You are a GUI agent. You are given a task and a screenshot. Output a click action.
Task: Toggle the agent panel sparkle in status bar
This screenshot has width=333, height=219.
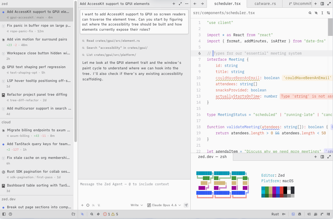click(x=82, y=214)
